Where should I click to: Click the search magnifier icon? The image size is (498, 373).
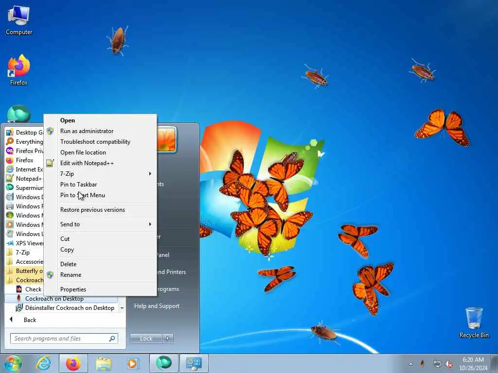tap(112, 339)
